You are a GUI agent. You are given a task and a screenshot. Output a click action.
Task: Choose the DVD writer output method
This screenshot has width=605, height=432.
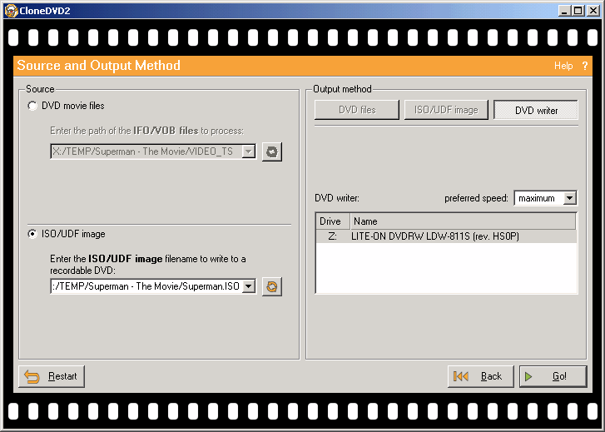click(536, 111)
